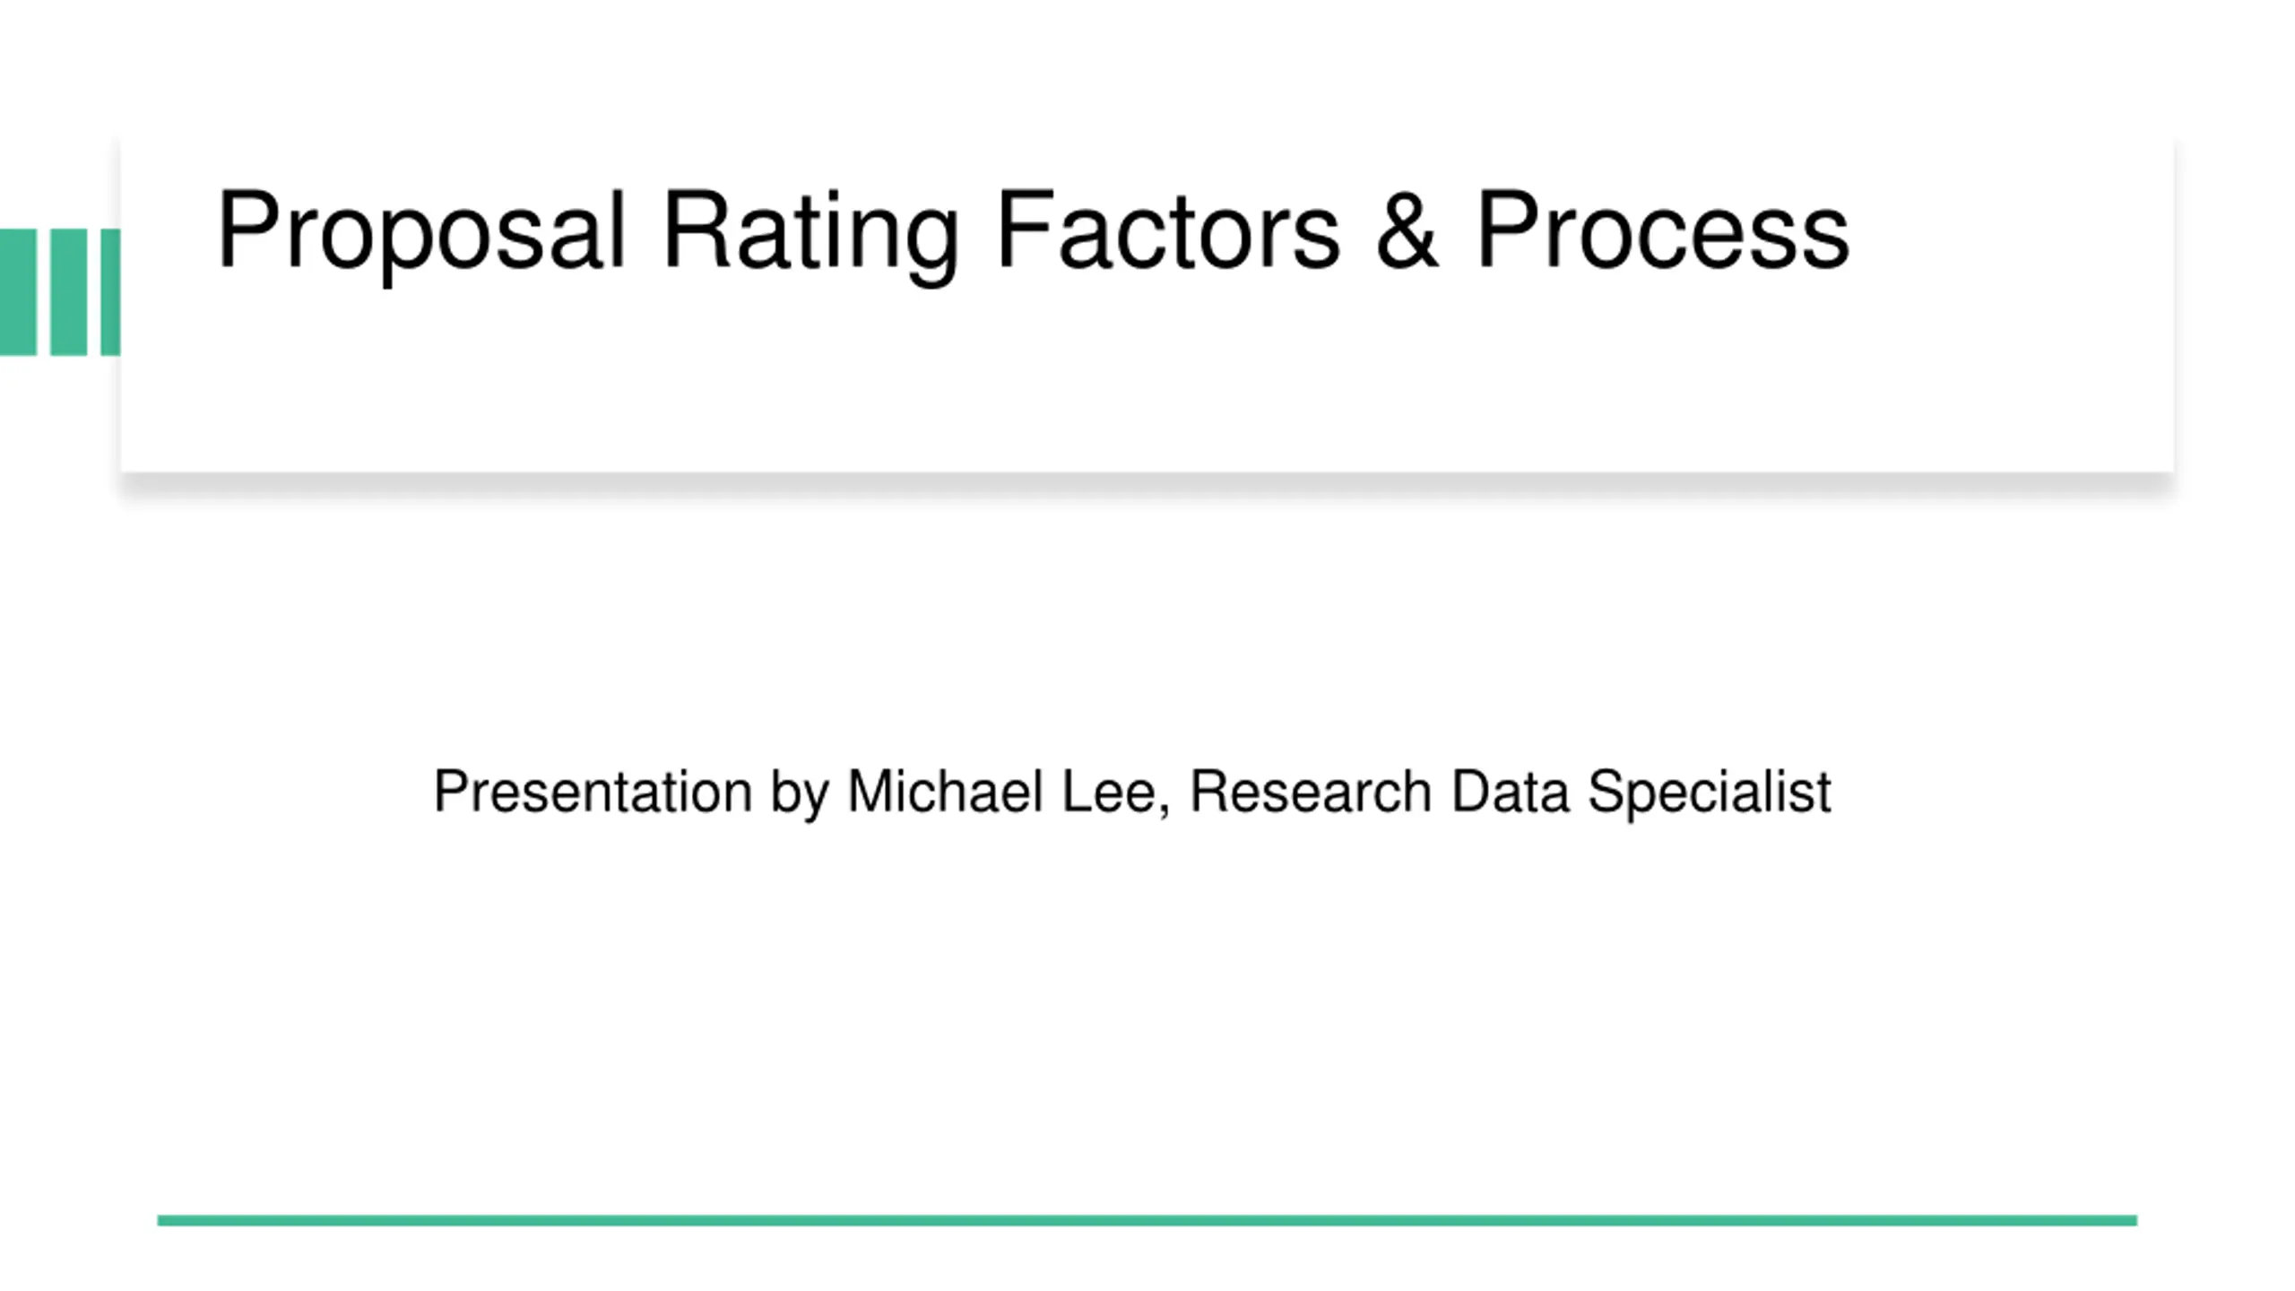
Task: Click the word "Process" in the title
Action: click(1663, 229)
